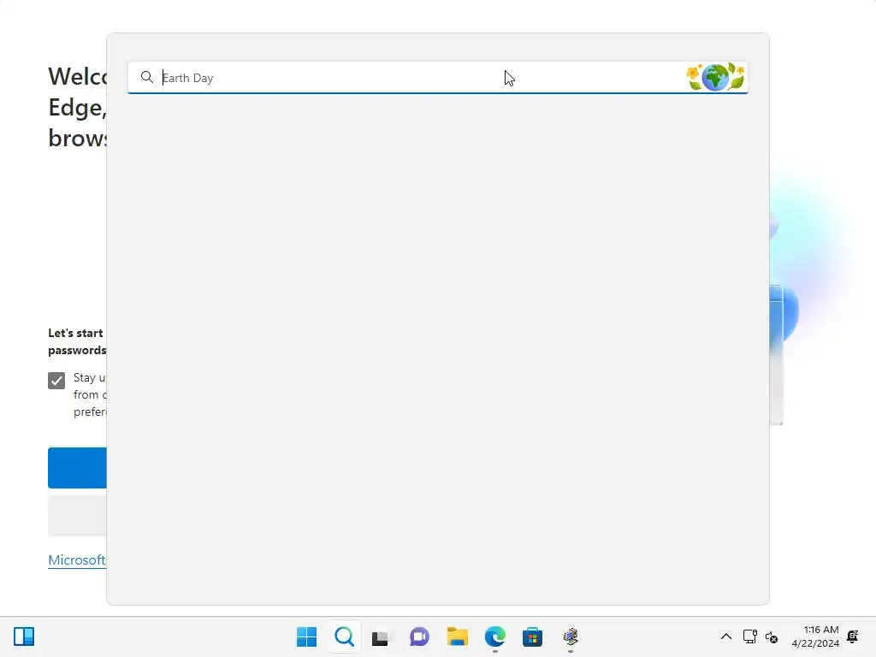Click the magnifier icon inside search box
The image size is (876, 657).
coord(147,77)
